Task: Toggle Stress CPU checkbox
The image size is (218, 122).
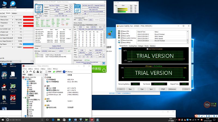Action: (122, 31)
